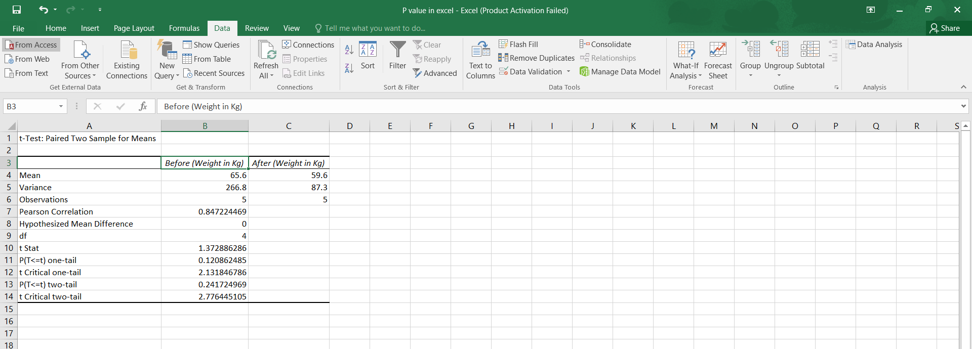Click Ribbon Display Options icon
Image resolution: width=972 pixels, height=349 pixels.
(871, 10)
